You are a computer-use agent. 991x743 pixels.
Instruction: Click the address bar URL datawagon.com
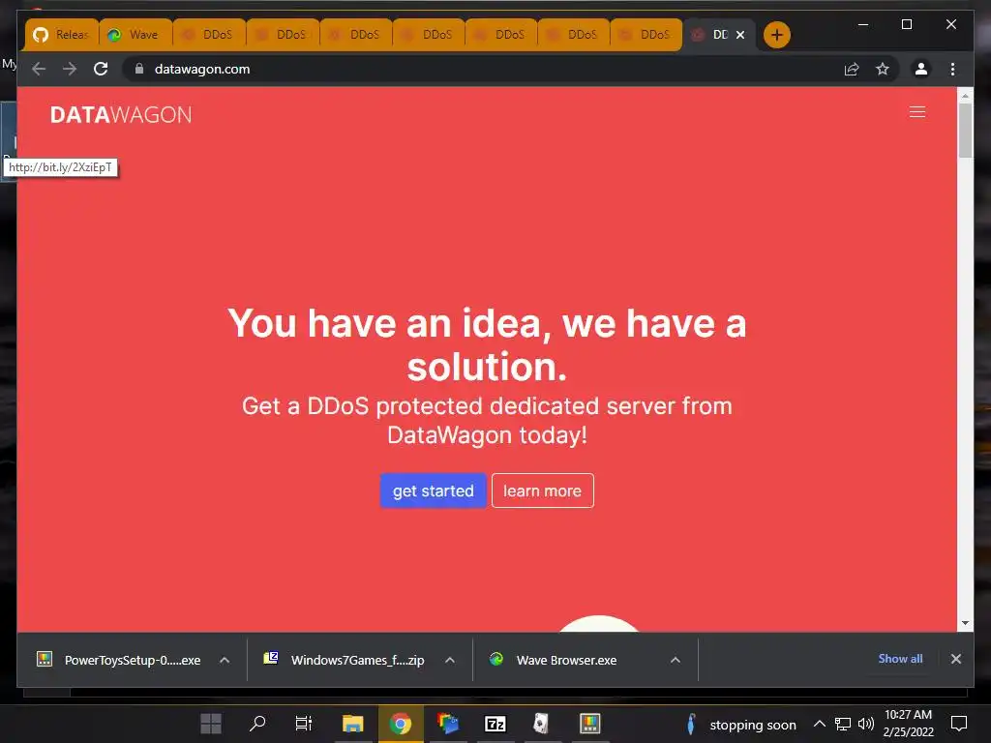202,69
